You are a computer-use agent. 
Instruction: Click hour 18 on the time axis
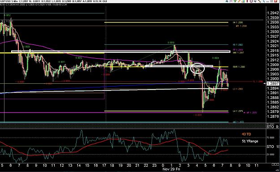pos(112,165)
